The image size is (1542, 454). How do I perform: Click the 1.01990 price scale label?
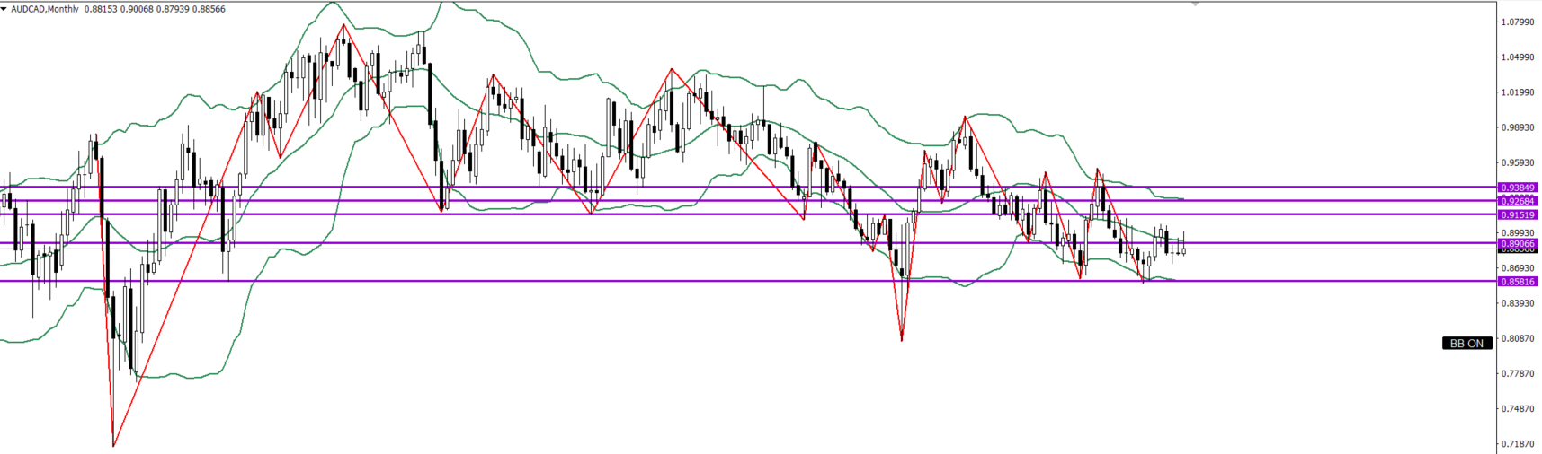coord(1518,92)
